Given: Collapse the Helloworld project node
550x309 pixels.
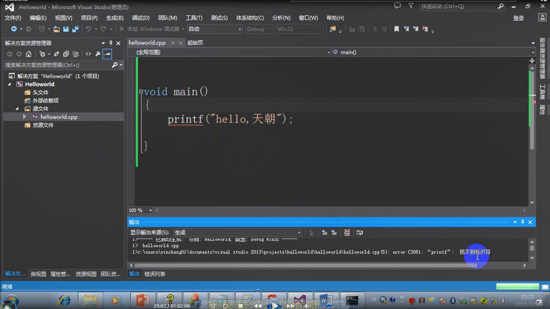Looking at the screenshot, I should 9,84.
